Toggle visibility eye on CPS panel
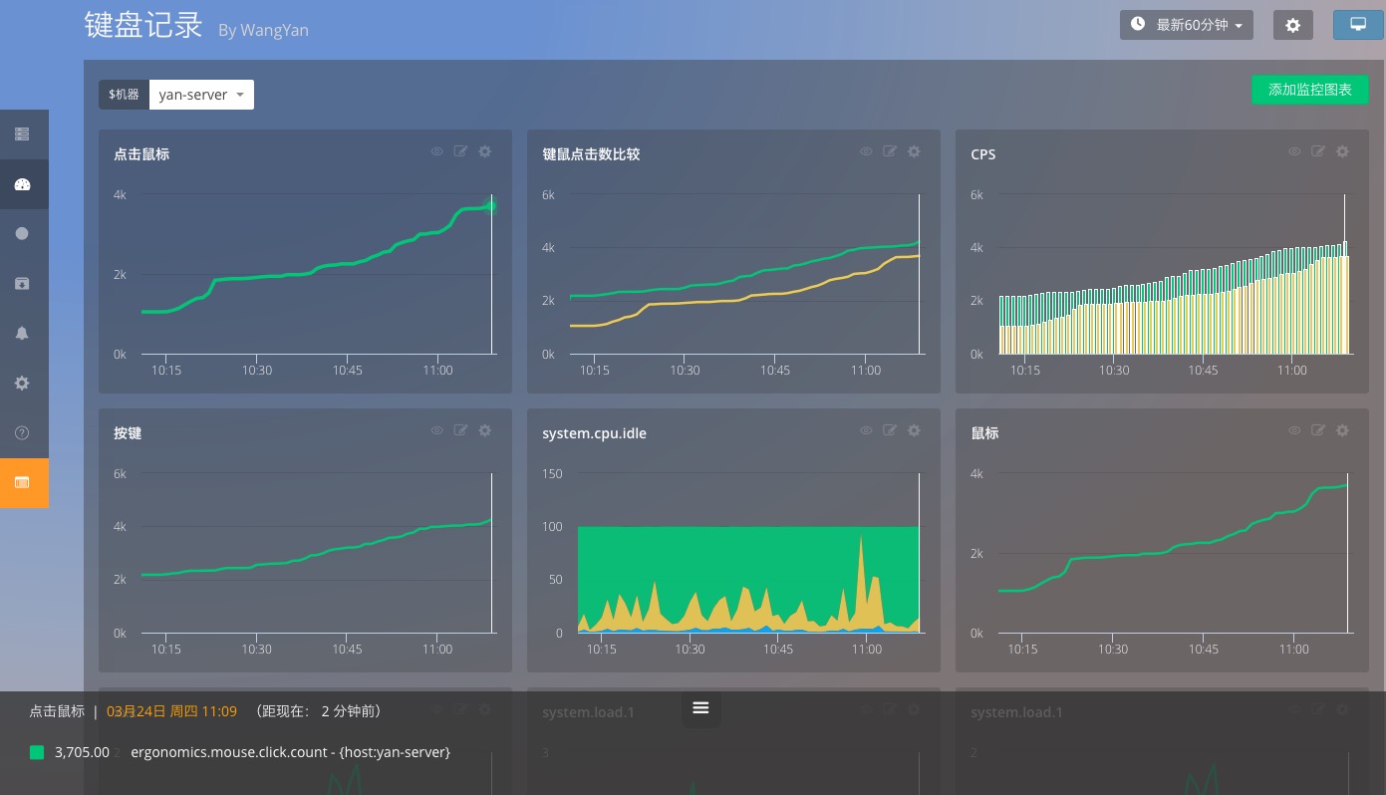The height and width of the screenshot is (795, 1386). (1293, 151)
